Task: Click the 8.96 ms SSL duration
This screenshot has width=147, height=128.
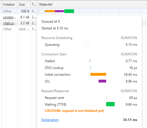Action: 131,81
